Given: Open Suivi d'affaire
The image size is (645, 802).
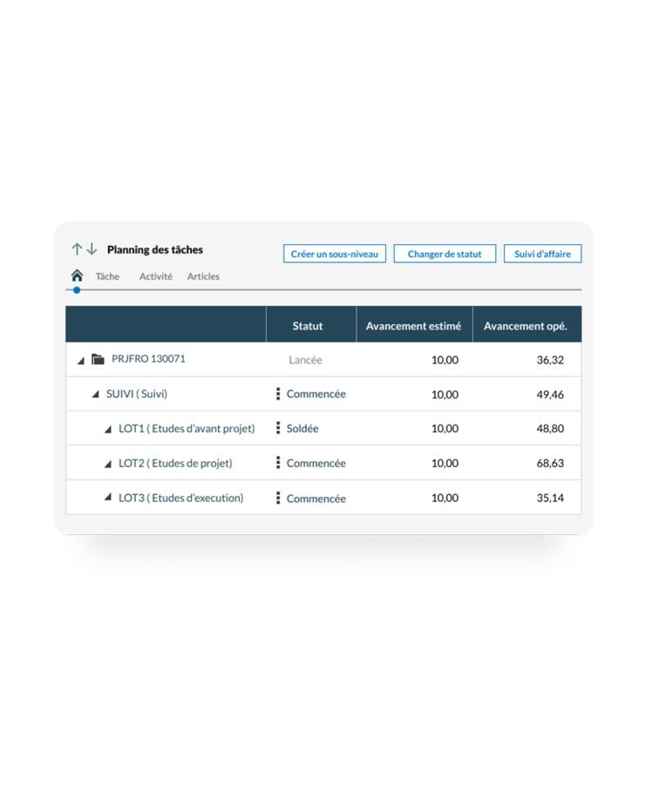Looking at the screenshot, I should click(543, 254).
